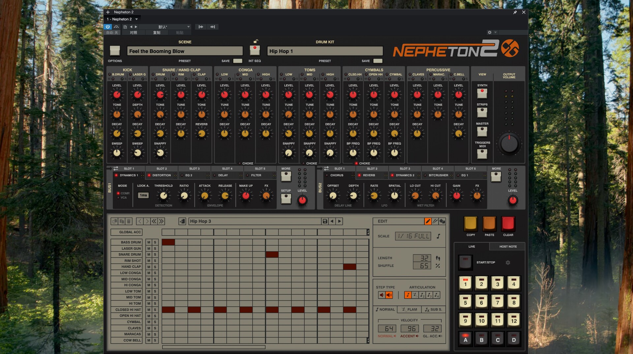633x354 pixels.
Task: Select the FLAM tab
Action: pos(409,310)
